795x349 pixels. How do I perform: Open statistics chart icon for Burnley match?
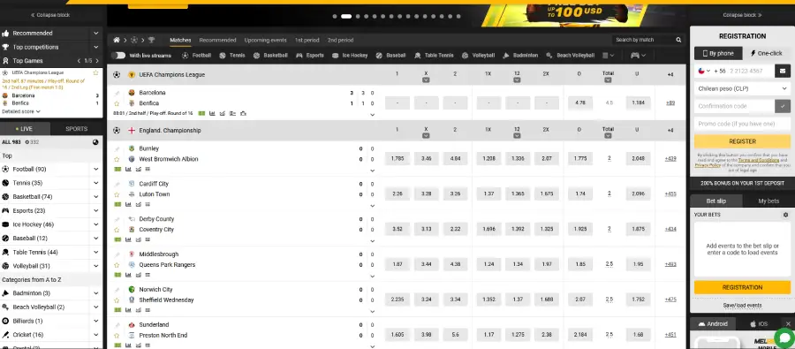[128, 170]
